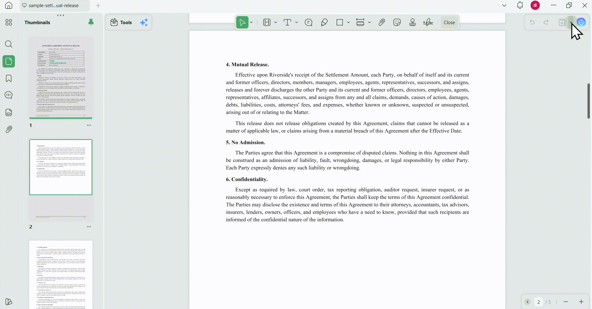This screenshot has width=592, height=309.
Task: Select the attach file paperclip tool in the toolbar
Action: [x=382, y=22]
